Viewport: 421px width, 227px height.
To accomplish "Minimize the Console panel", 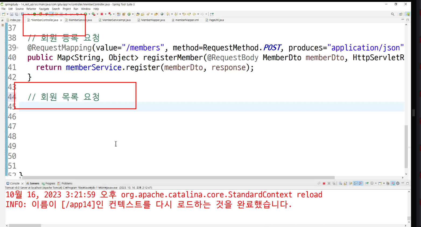I will pyautogui.click(x=403, y=183).
